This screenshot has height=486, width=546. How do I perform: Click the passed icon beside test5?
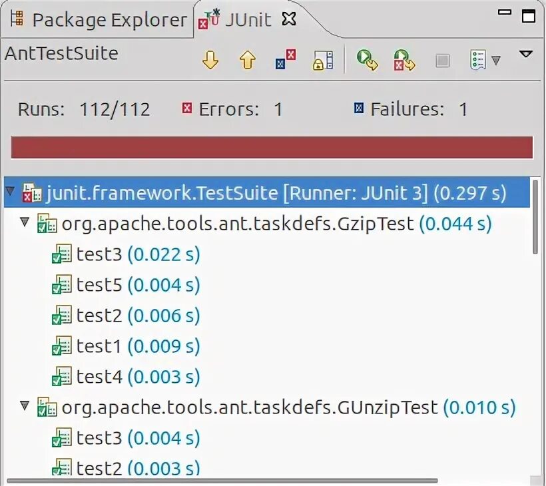(x=62, y=285)
